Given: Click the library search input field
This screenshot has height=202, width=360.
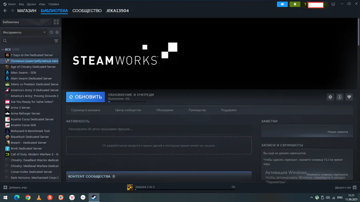Looking at the screenshot, I should [x=30, y=41].
